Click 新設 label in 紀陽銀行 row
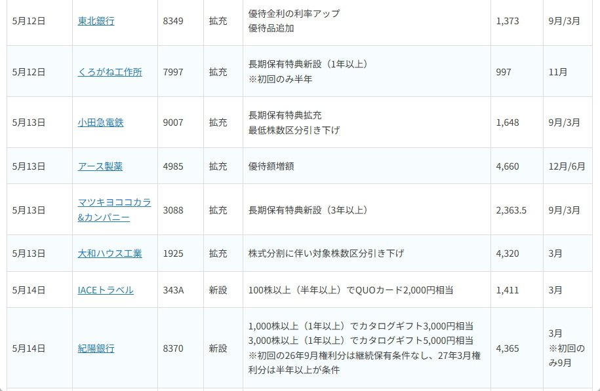The height and width of the screenshot is (391, 600). click(218, 348)
